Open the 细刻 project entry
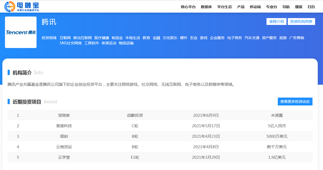Viewport: 323px width, 170px height. pyautogui.click(x=64, y=136)
